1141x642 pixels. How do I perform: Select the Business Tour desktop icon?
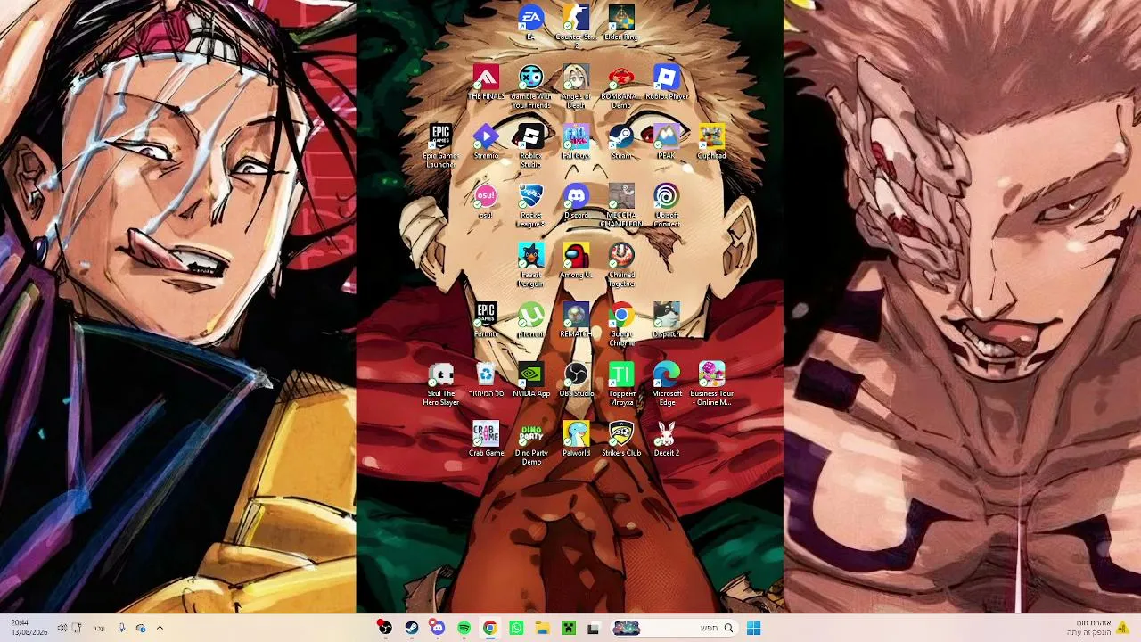711,384
